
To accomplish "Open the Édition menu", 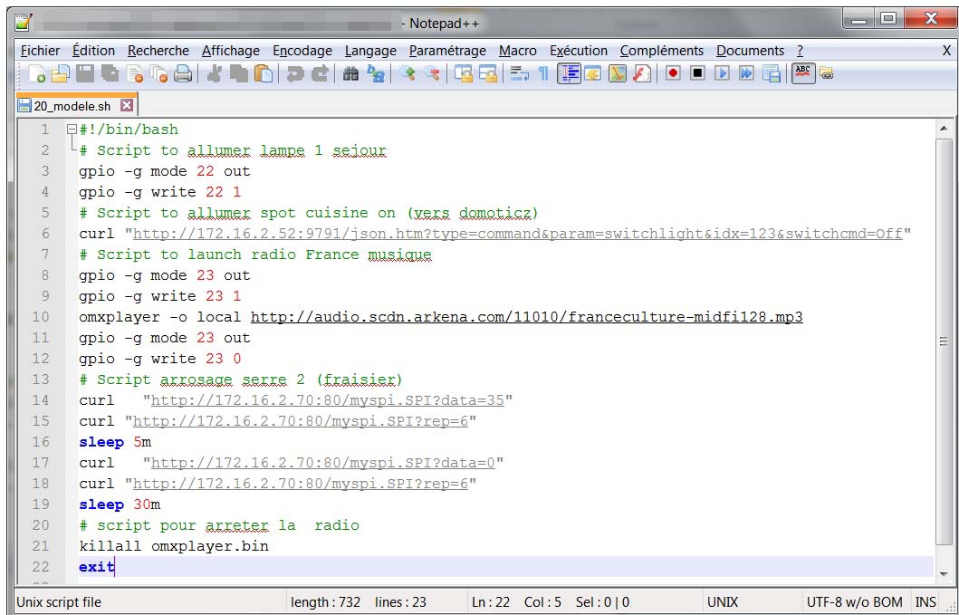I will point(93,51).
